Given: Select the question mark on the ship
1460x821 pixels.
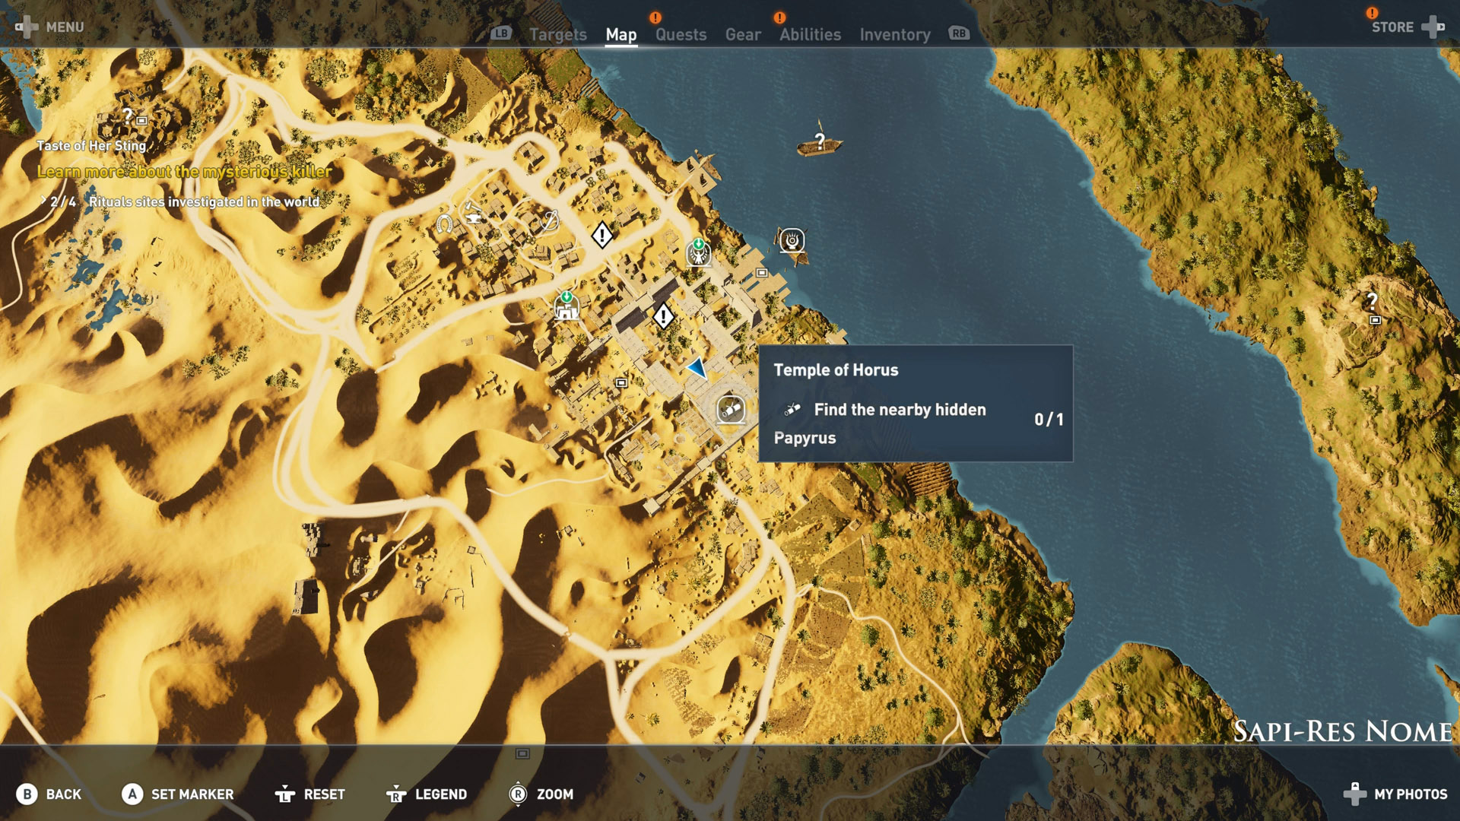Looking at the screenshot, I should (820, 141).
